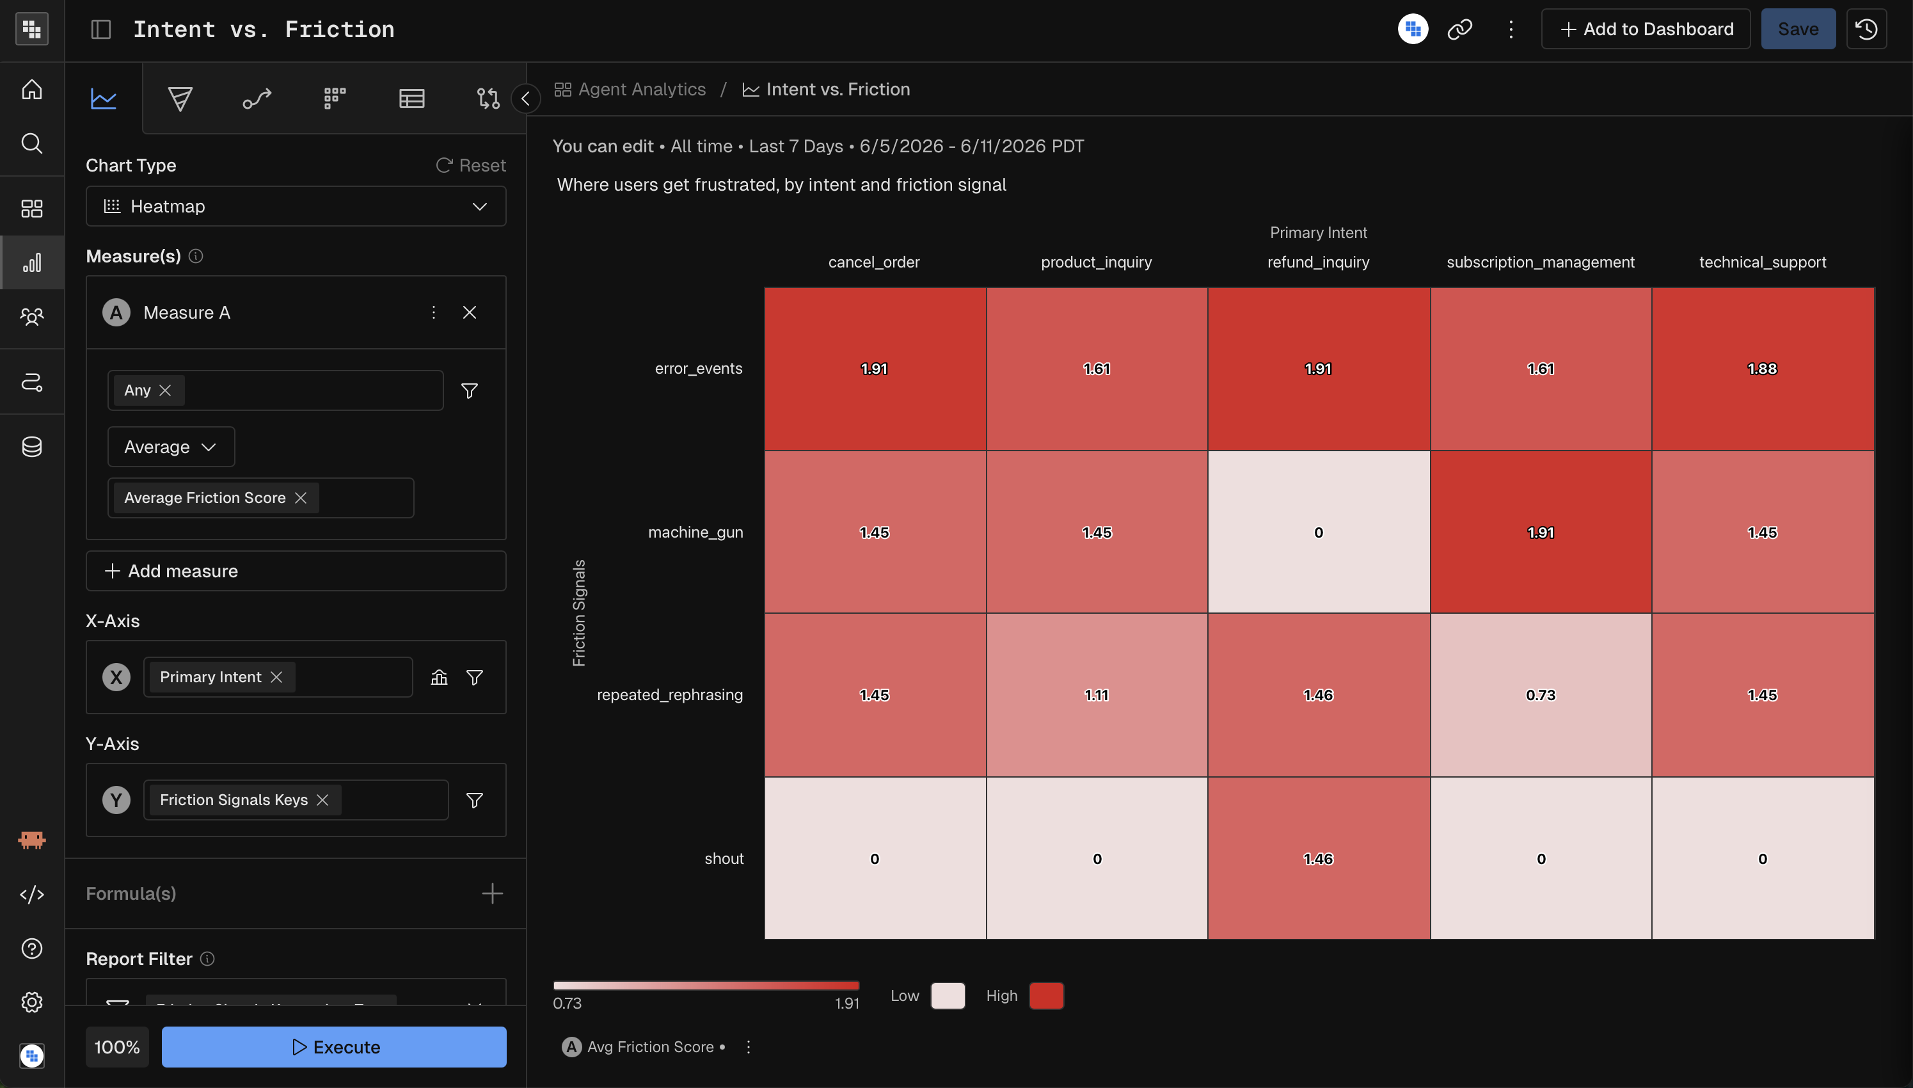Image resolution: width=1913 pixels, height=1088 pixels.
Task: Click the orange bot icon in sidebar
Action: point(31,840)
